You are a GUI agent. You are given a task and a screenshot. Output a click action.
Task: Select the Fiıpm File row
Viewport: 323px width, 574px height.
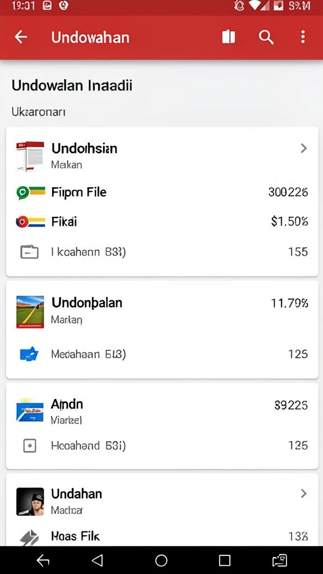[162, 192]
